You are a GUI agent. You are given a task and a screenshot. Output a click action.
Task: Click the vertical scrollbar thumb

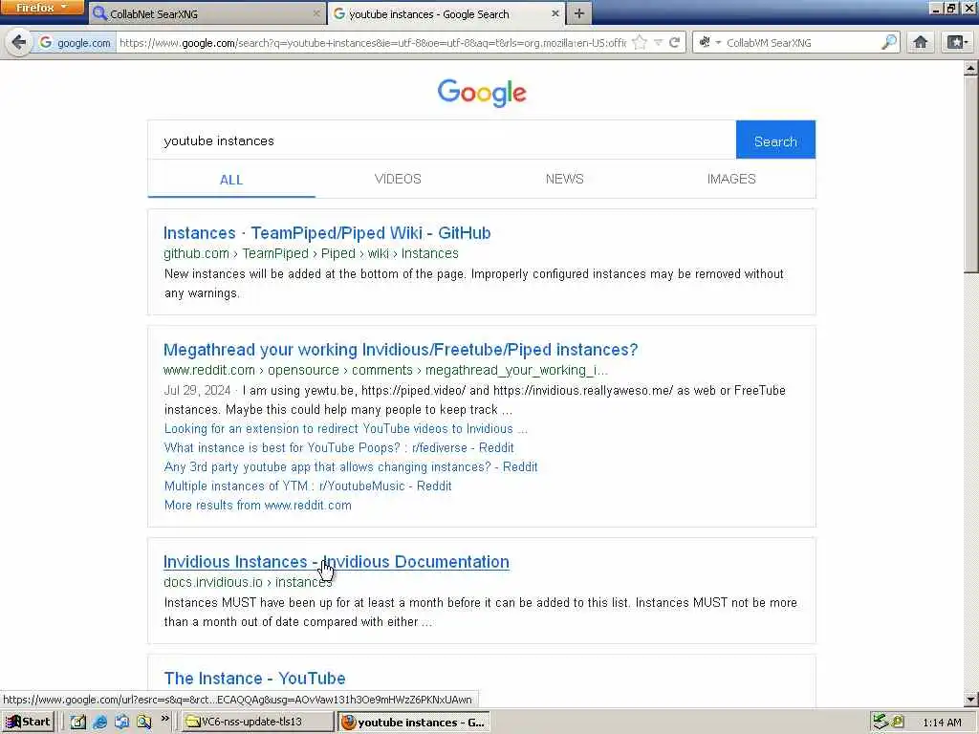click(x=971, y=174)
